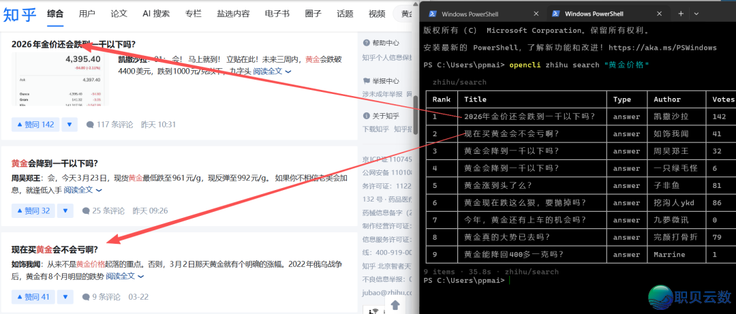Close the first PowerShell tab
Image resolution: width=736 pixels, height=314 pixels.
tap(536, 14)
